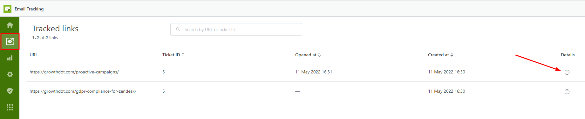585x119 pixels.
Task: Click the Details column header
Action: [x=568, y=55]
